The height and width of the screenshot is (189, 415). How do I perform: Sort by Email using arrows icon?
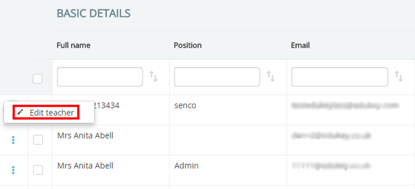pos(398,77)
